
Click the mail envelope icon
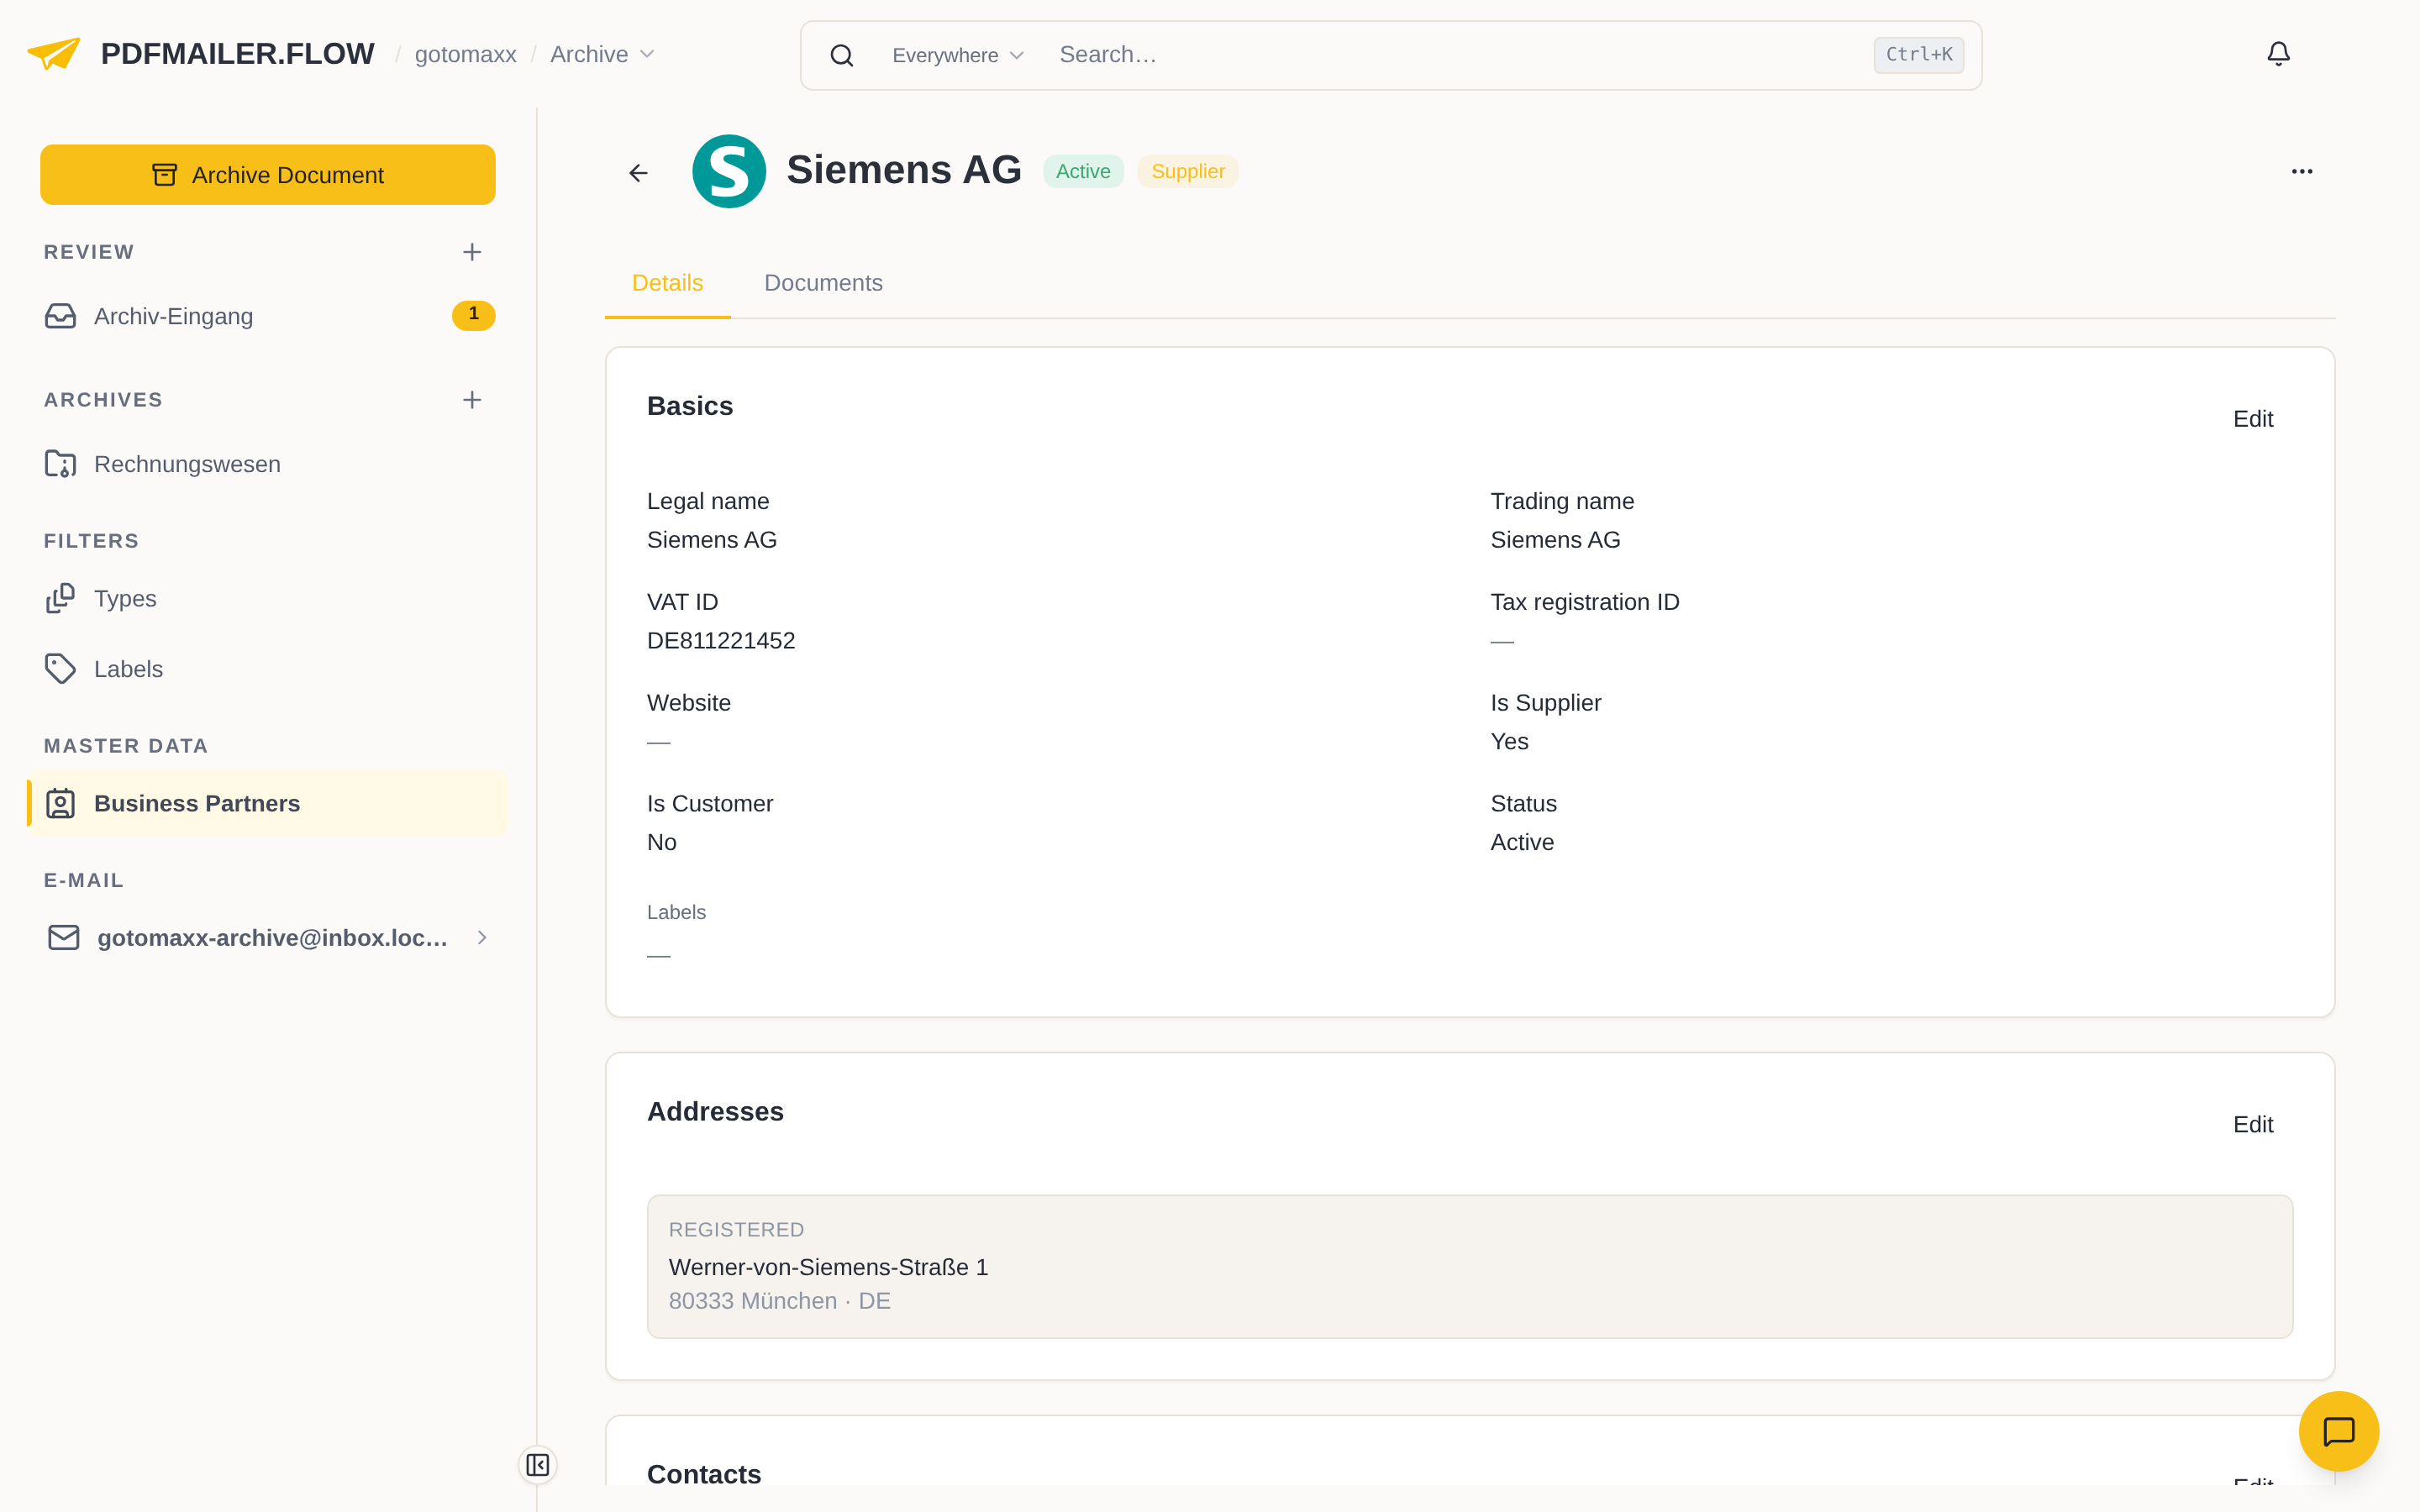[63, 937]
